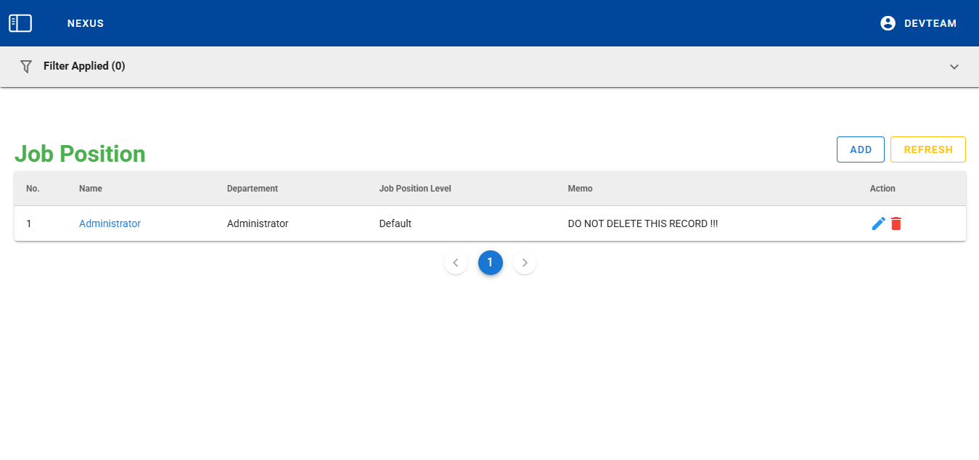Edit the Administrator record with pencil icon
Viewport: 979px width, 460px height.
tap(878, 223)
